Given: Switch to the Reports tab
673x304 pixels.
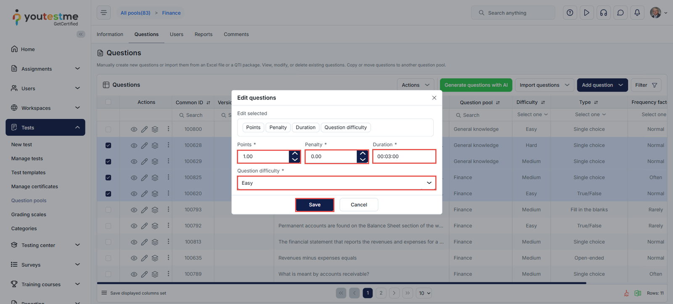Looking at the screenshot, I should [204, 34].
